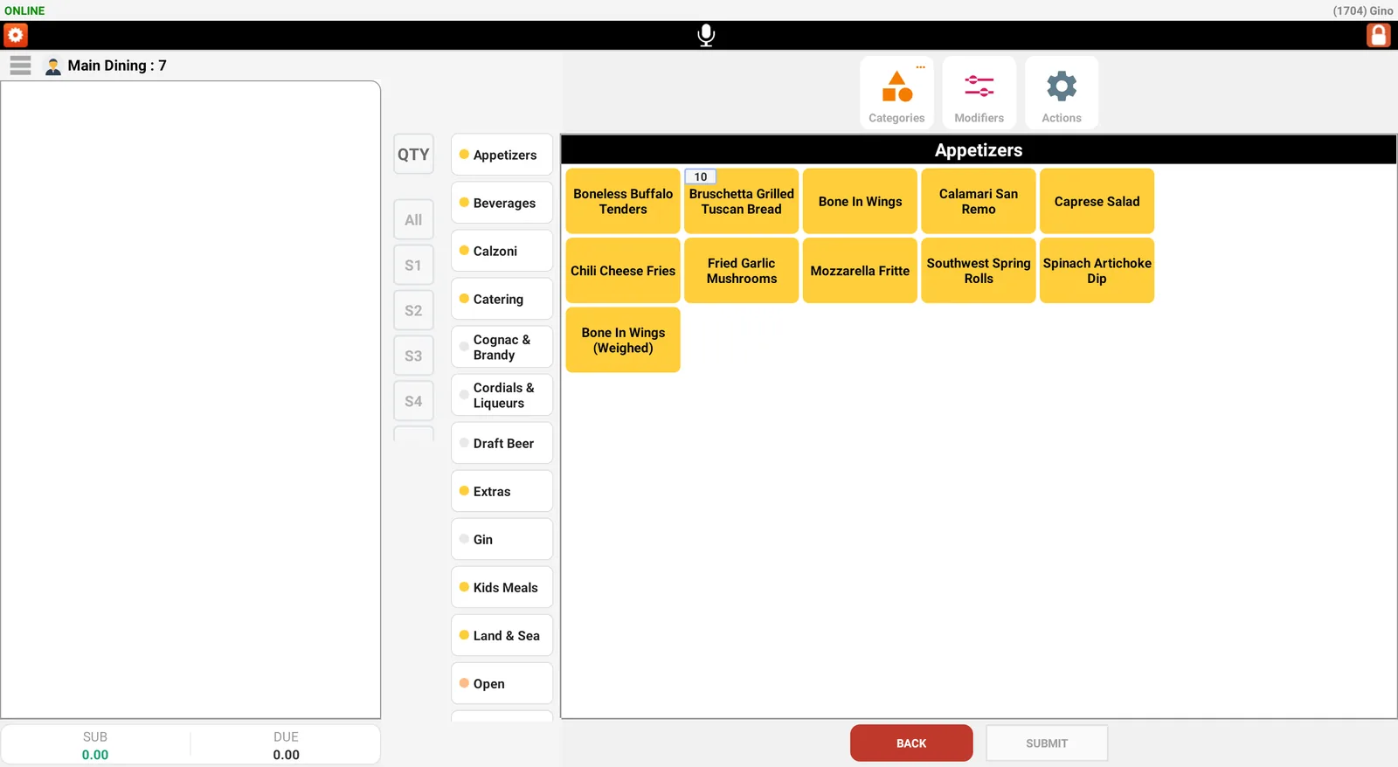
Task: Add Southwest Spring Rolls item
Action: coord(979,271)
